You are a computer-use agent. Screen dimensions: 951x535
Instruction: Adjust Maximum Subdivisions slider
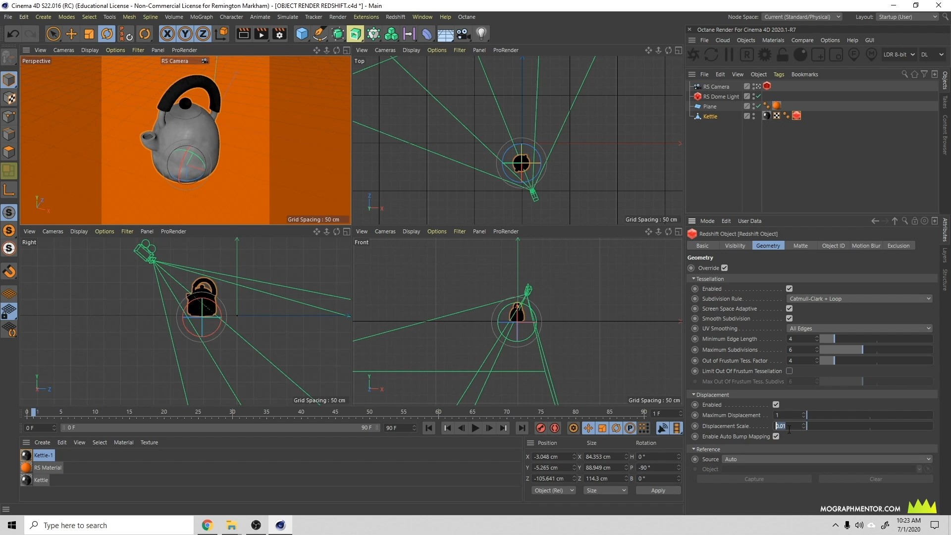[x=877, y=350]
